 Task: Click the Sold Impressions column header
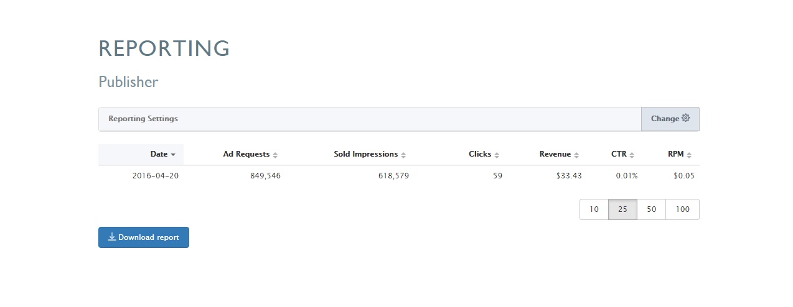point(366,154)
